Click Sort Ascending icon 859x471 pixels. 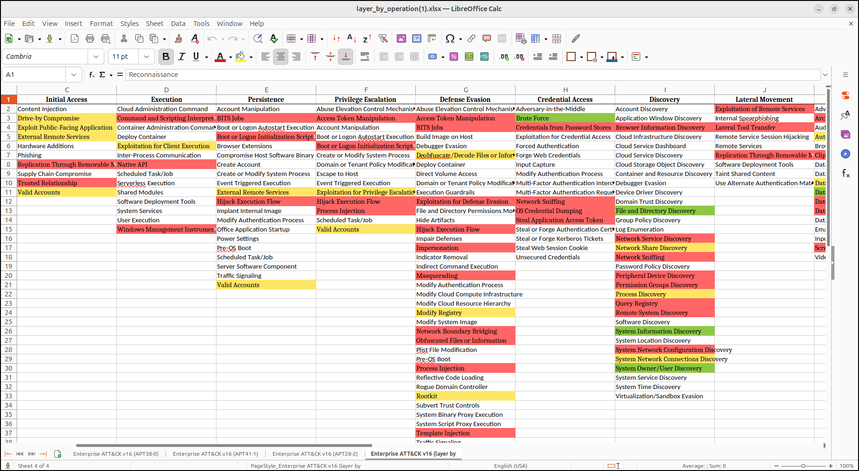[x=351, y=38]
